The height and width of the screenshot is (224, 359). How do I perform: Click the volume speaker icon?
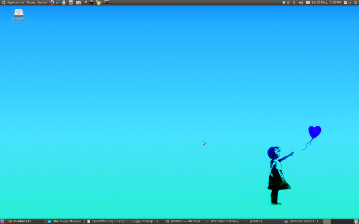301,3
